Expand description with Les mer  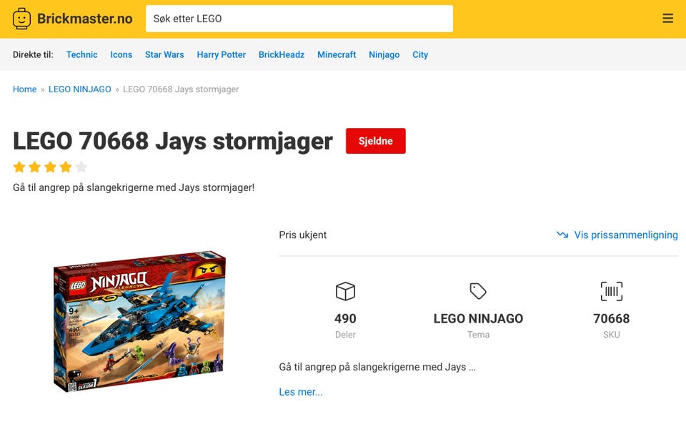pyautogui.click(x=301, y=392)
